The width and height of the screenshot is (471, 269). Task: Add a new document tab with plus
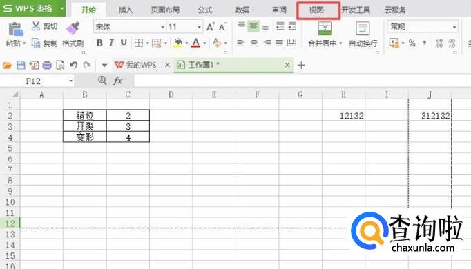tap(301, 65)
